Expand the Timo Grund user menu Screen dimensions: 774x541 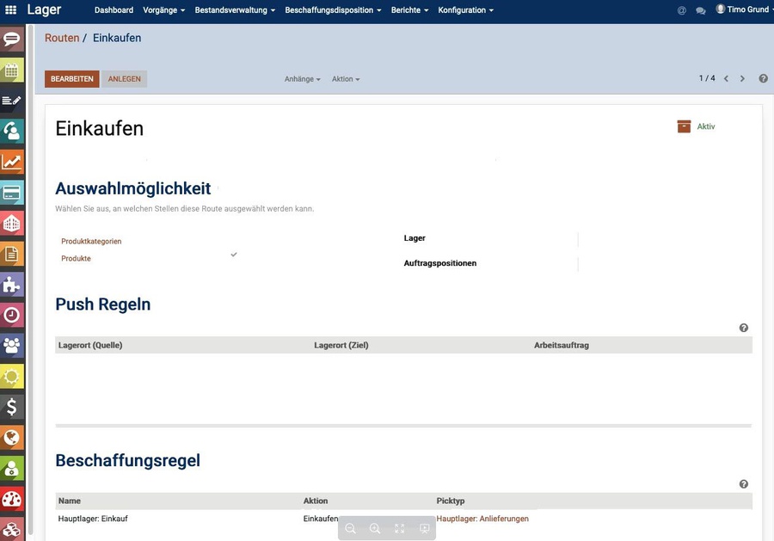pos(746,10)
